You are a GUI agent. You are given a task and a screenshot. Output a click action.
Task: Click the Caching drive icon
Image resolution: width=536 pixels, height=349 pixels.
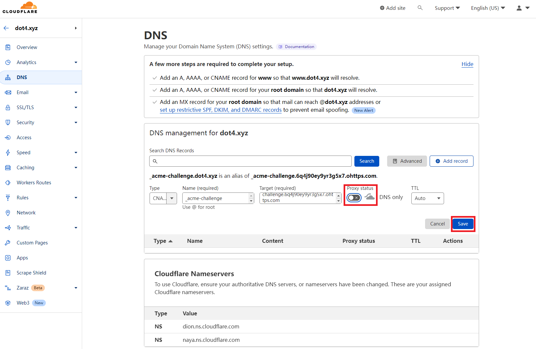8,168
